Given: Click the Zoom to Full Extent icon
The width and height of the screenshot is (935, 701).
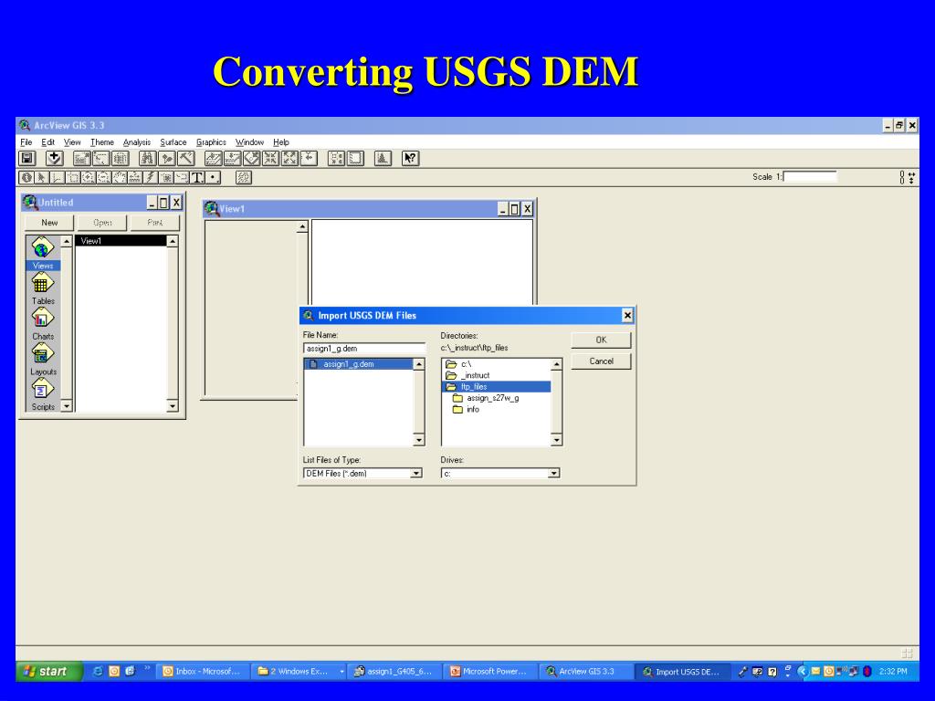Looking at the screenshot, I should point(213,159).
